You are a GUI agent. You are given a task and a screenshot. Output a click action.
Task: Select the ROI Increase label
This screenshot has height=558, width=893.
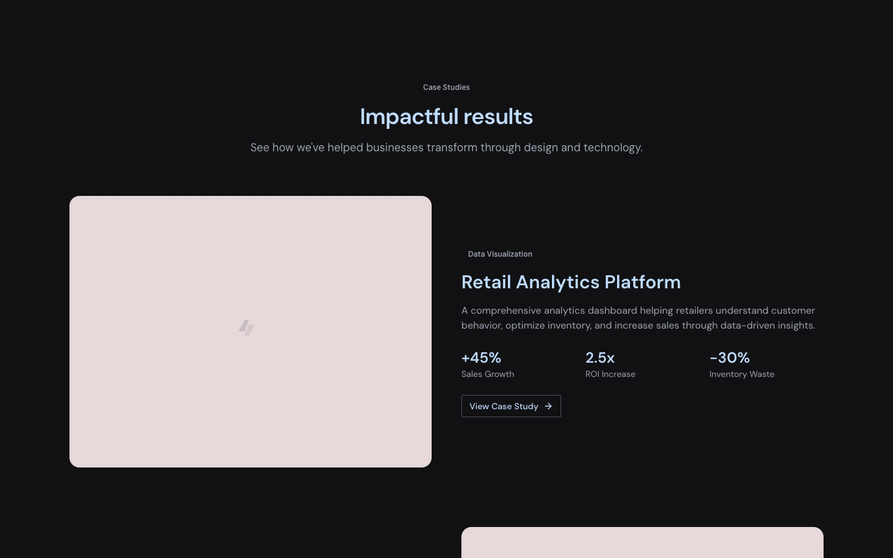(x=610, y=374)
